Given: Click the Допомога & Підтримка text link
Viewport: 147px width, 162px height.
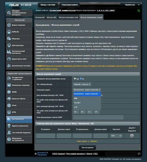Looking at the screenshot, I should click(42, 154).
